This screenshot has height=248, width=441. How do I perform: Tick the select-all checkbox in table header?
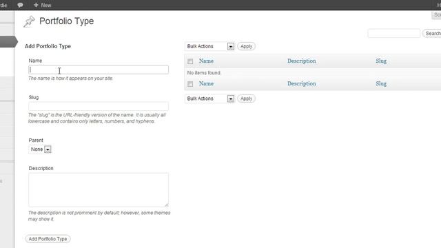coord(190,61)
